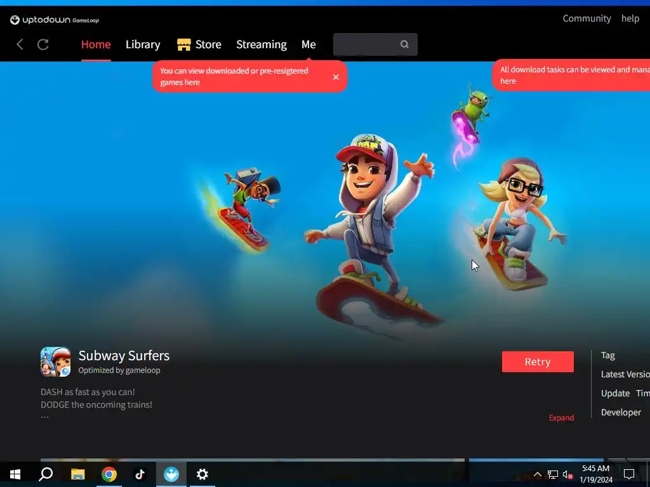Screen dimensions: 650x487
Task: Expand the game description
Action: point(561,417)
